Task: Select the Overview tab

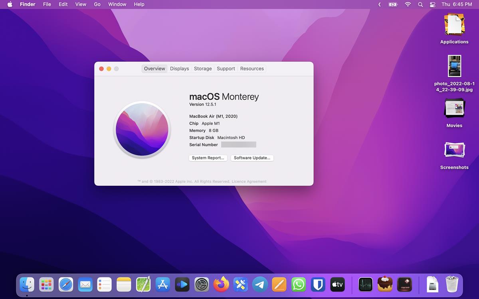Action: (x=154, y=69)
